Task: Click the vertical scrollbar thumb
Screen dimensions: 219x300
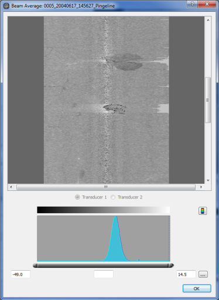Action: 208,100
